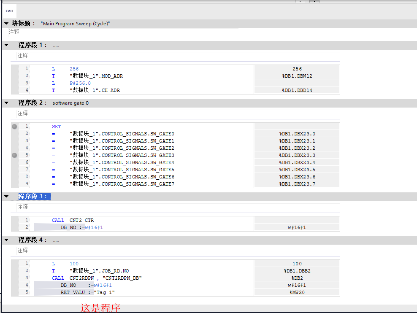
Task: Click the %DB1.DBX23.0 address cell
Action: coord(297,134)
